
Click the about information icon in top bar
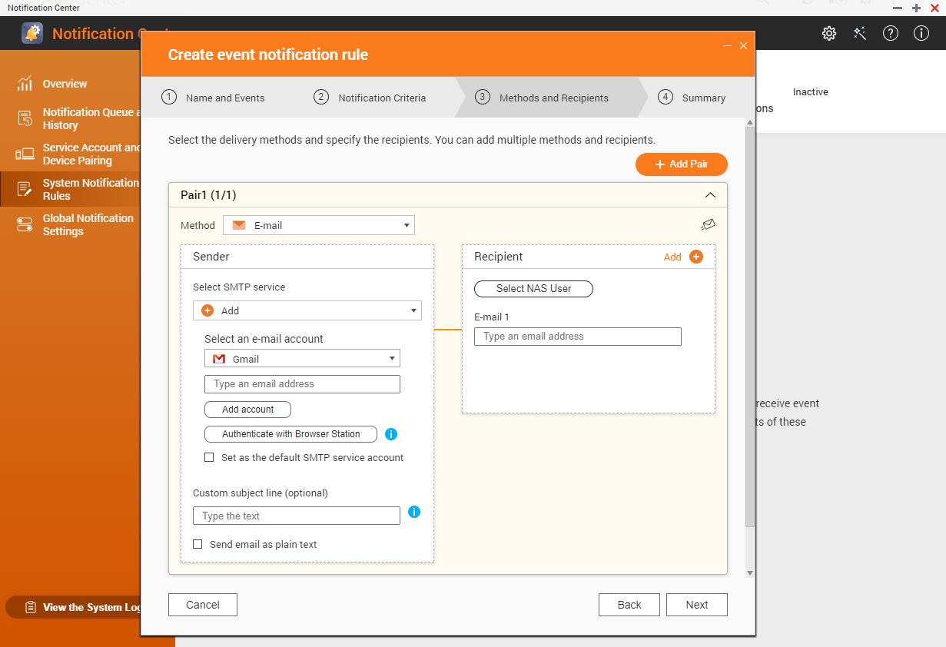click(921, 33)
